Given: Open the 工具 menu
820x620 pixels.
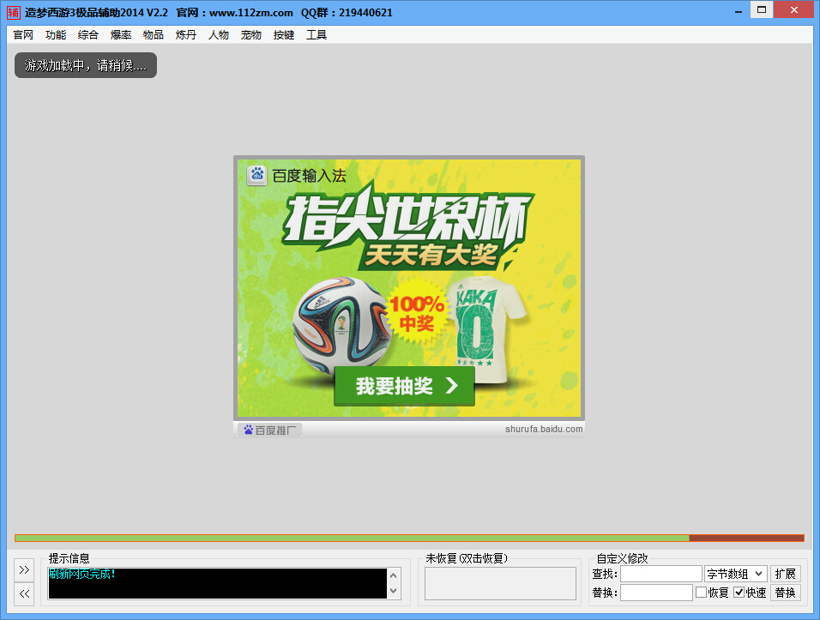Looking at the screenshot, I should click(x=317, y=35).
